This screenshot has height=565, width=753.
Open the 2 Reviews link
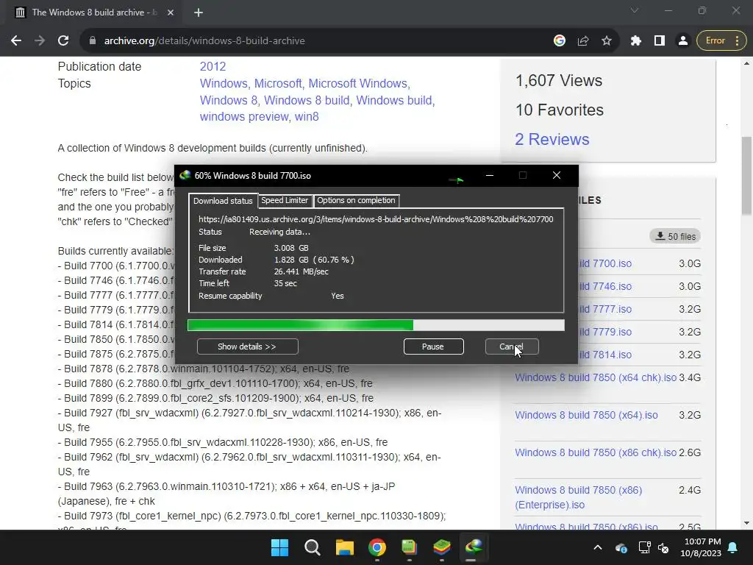552,139
